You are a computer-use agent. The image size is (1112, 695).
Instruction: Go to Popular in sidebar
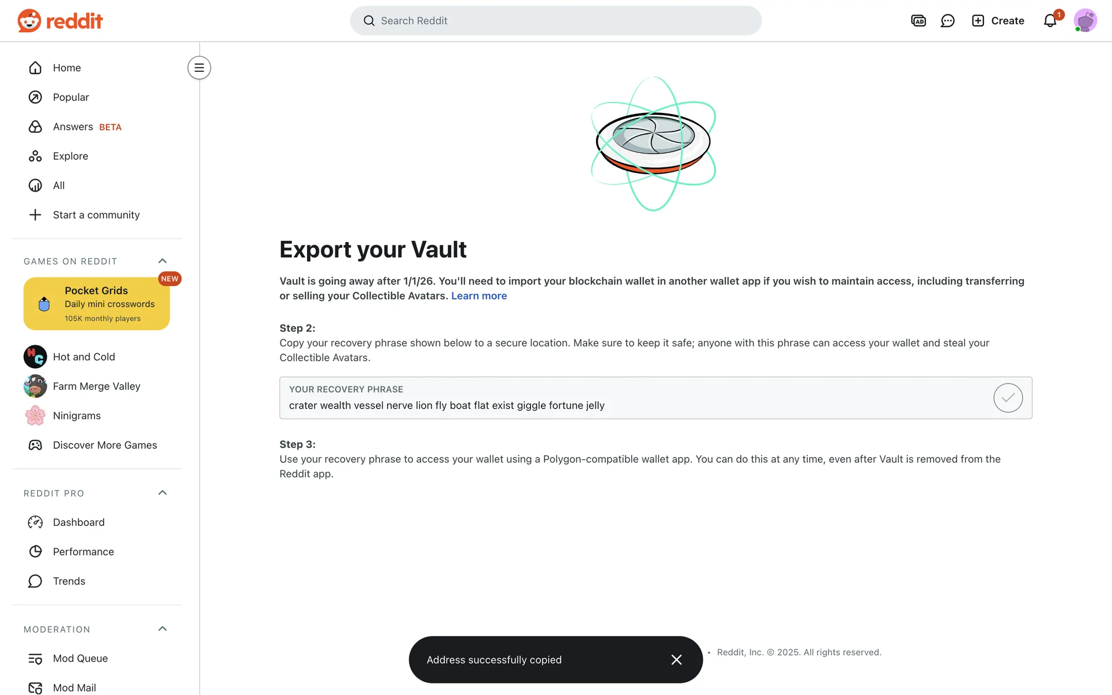pyautogui.click(x=71, y=97)
